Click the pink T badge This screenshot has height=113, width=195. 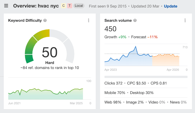coord(69,6)
